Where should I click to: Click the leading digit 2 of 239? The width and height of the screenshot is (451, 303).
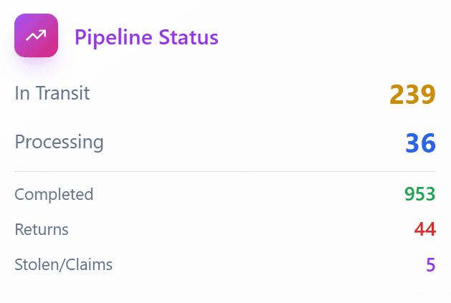point(397,95)
